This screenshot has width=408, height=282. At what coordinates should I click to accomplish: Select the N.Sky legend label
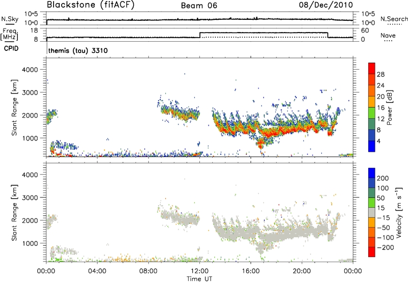pos(10,19)
